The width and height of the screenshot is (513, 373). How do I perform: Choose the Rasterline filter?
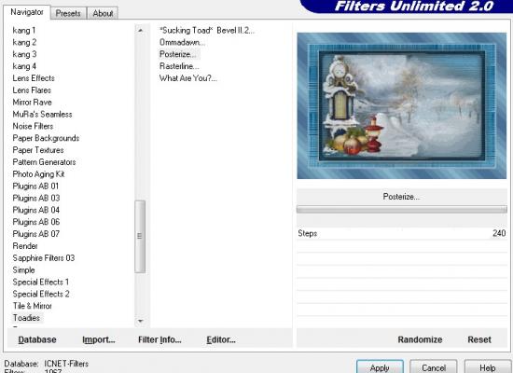pyautogui.click(x=179, y=66)
